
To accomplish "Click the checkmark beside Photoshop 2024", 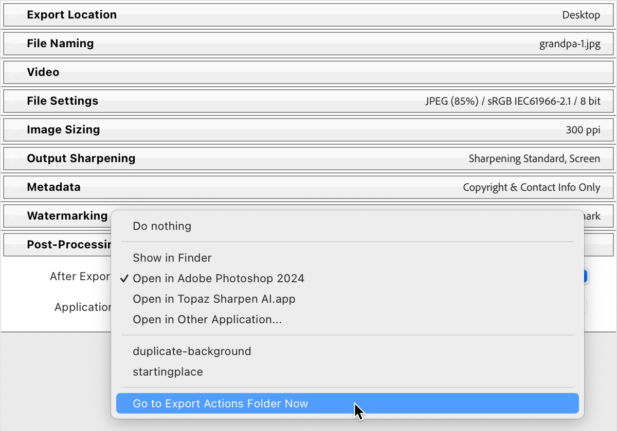I will pyautogui.click(x=123, y=278).
